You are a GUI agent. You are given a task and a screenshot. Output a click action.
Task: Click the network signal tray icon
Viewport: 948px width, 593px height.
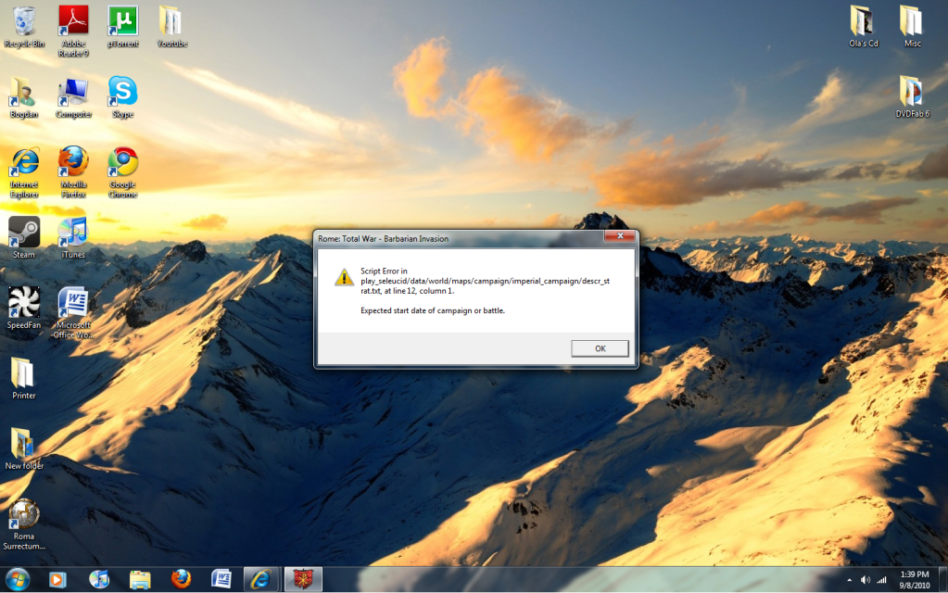tap(881, 580)
